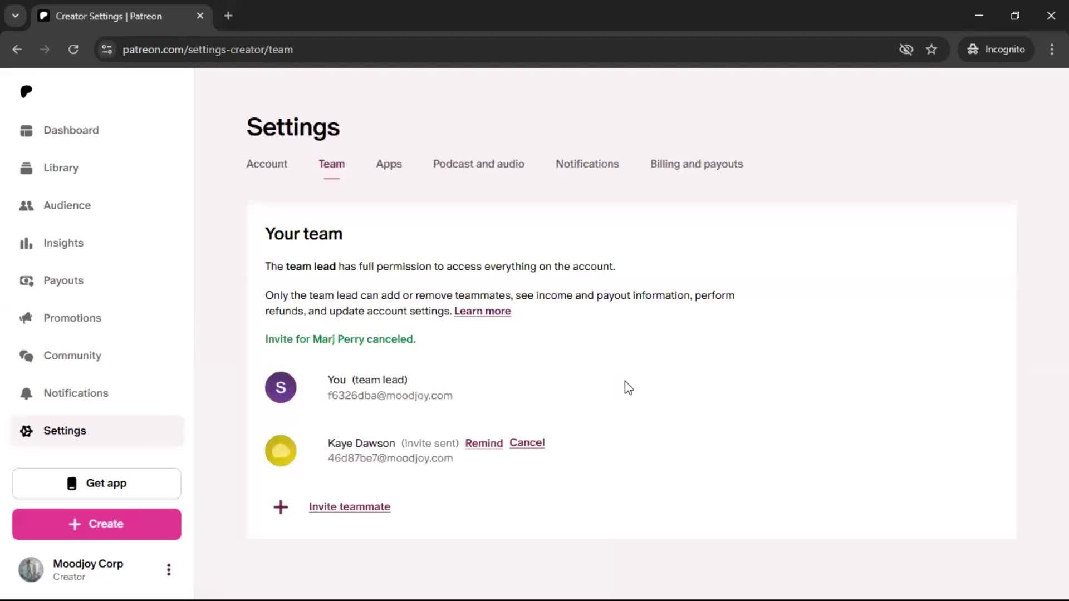1069x601 pixels.
Task: Click the browser forward arrow
Action: [45, 50]
